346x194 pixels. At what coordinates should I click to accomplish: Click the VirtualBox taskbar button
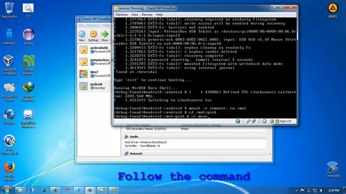coord(90,190)
